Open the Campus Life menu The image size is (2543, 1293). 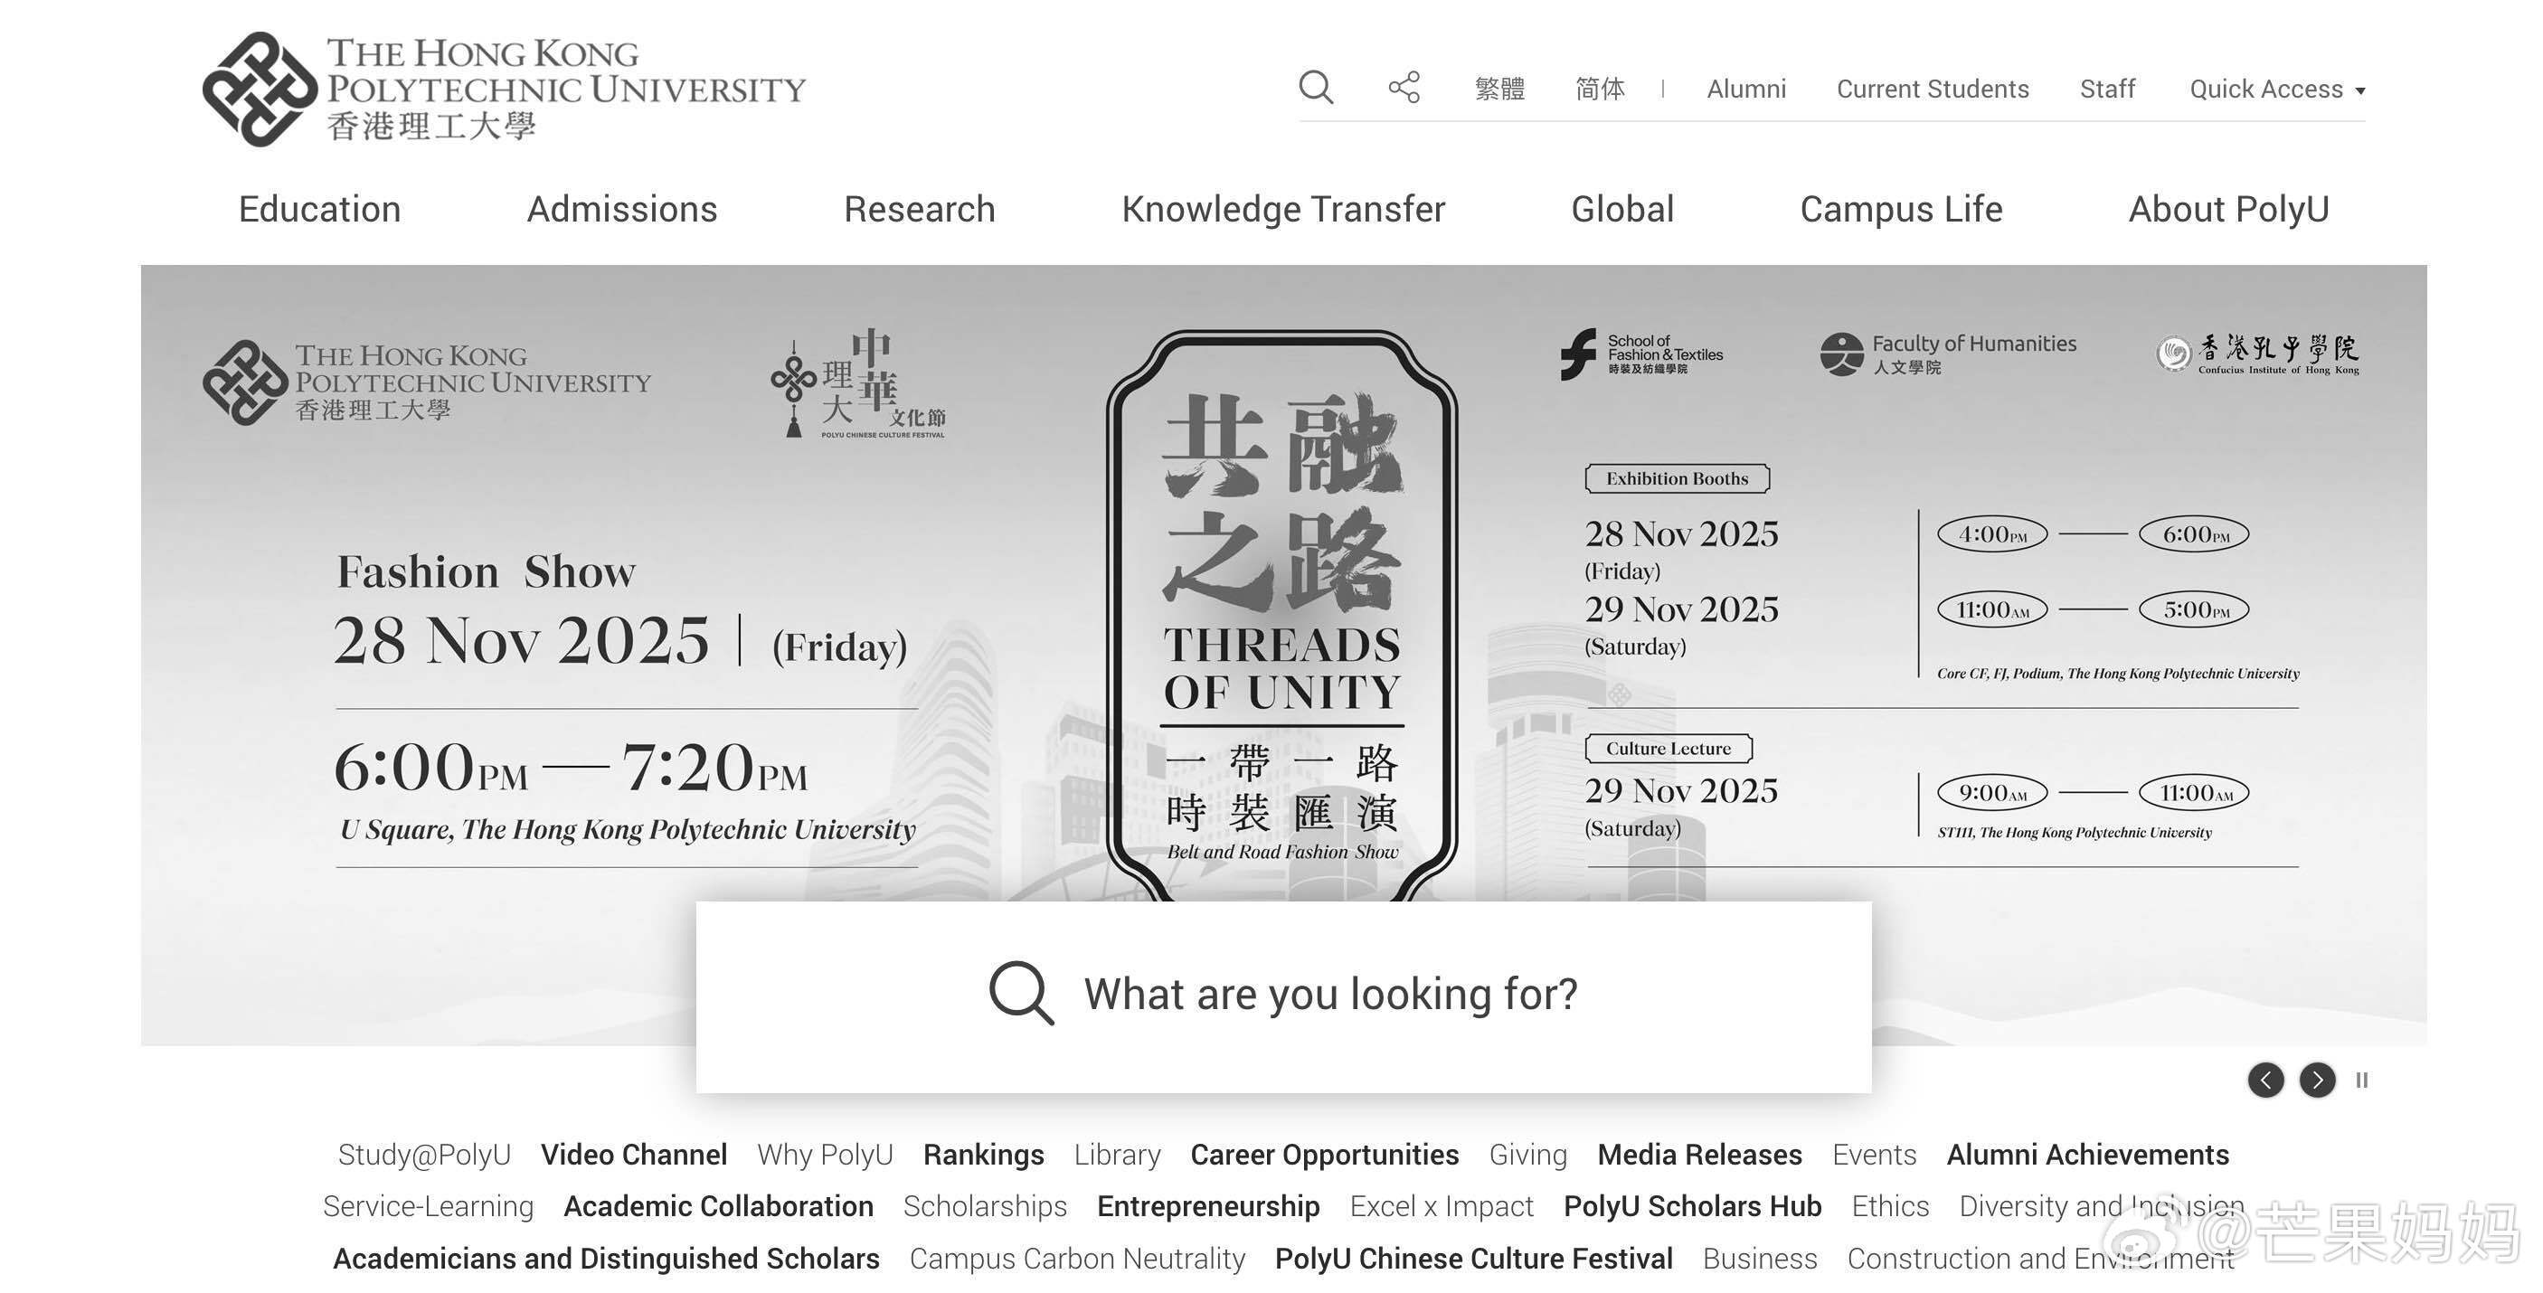click(x=1900, y=209)
